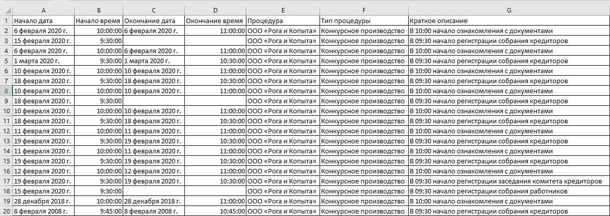
Task: Click the Select All corner triangle
Action: [7, 11]
